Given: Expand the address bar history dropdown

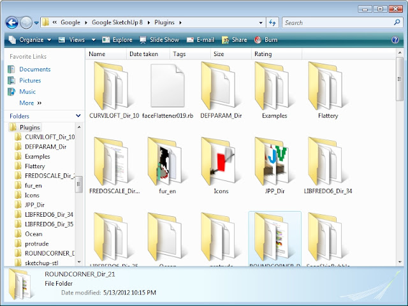Looking at the screenshot, I should (x=261, y=23).
